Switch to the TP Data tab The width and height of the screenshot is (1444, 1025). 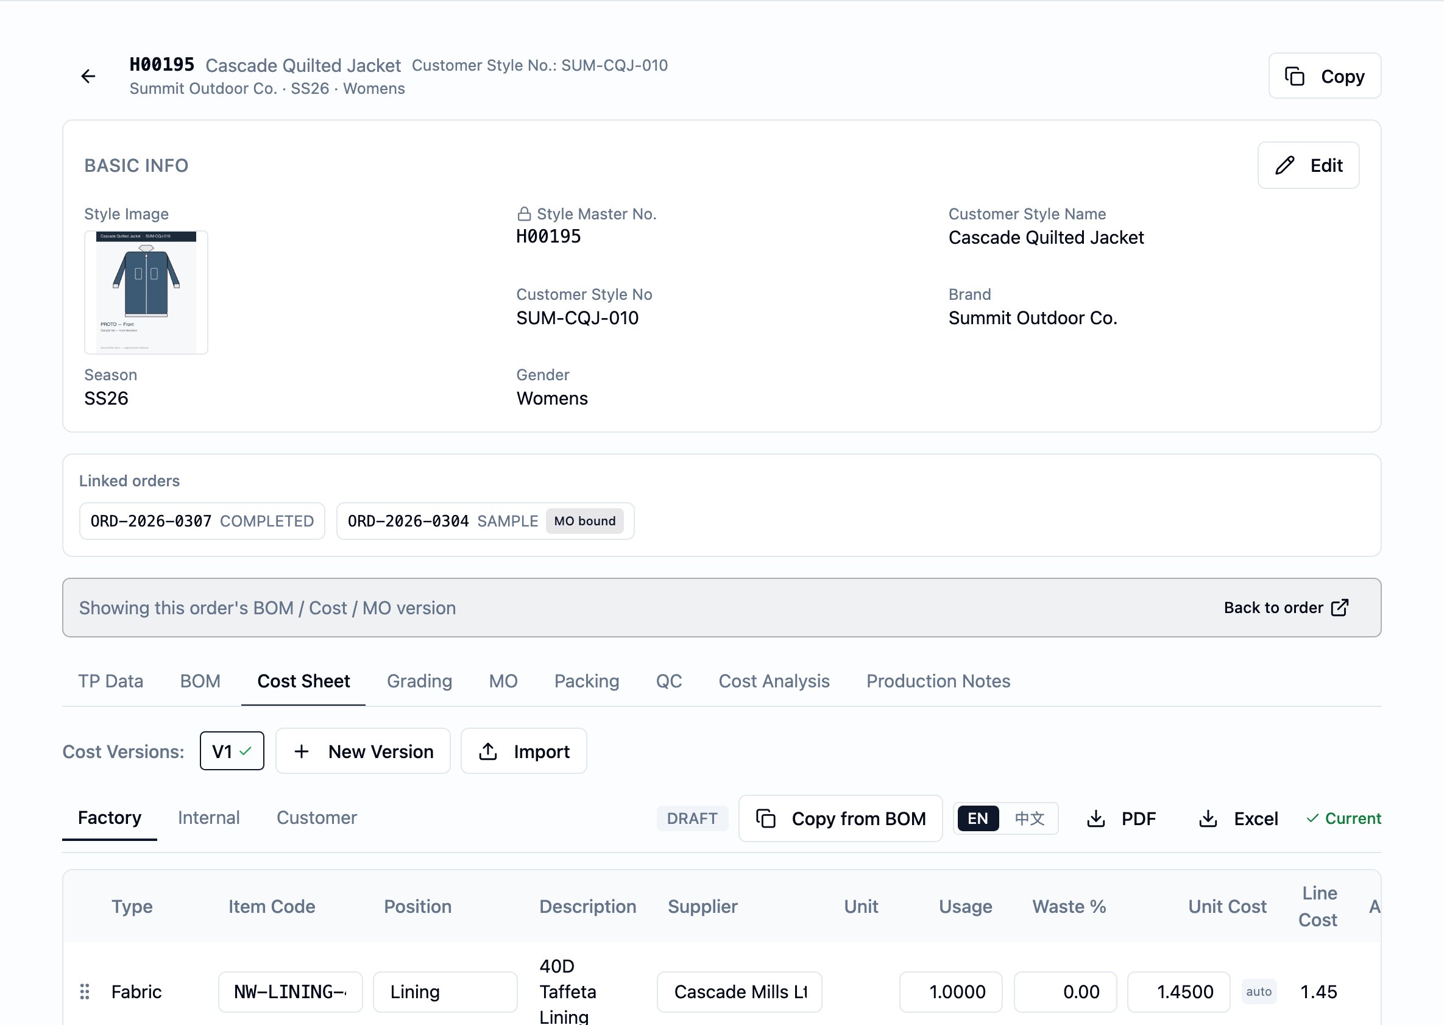point(110,681)
